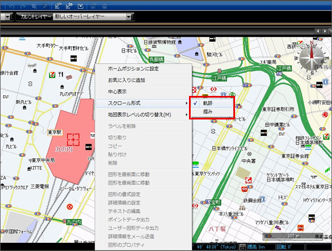The width and height of the screenshot is (332, 251).
Task: Click the small grey button beside 標高 in status bar
Action: click(x=243, y=247)
